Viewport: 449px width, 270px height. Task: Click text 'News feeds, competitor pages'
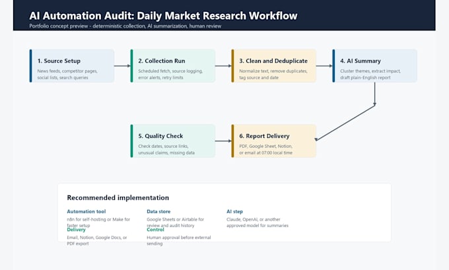click(67, 71)
